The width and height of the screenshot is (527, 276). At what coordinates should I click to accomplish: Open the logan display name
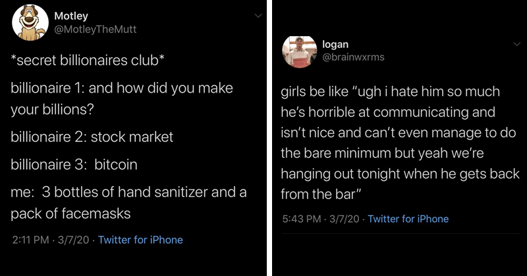[335, 44]
